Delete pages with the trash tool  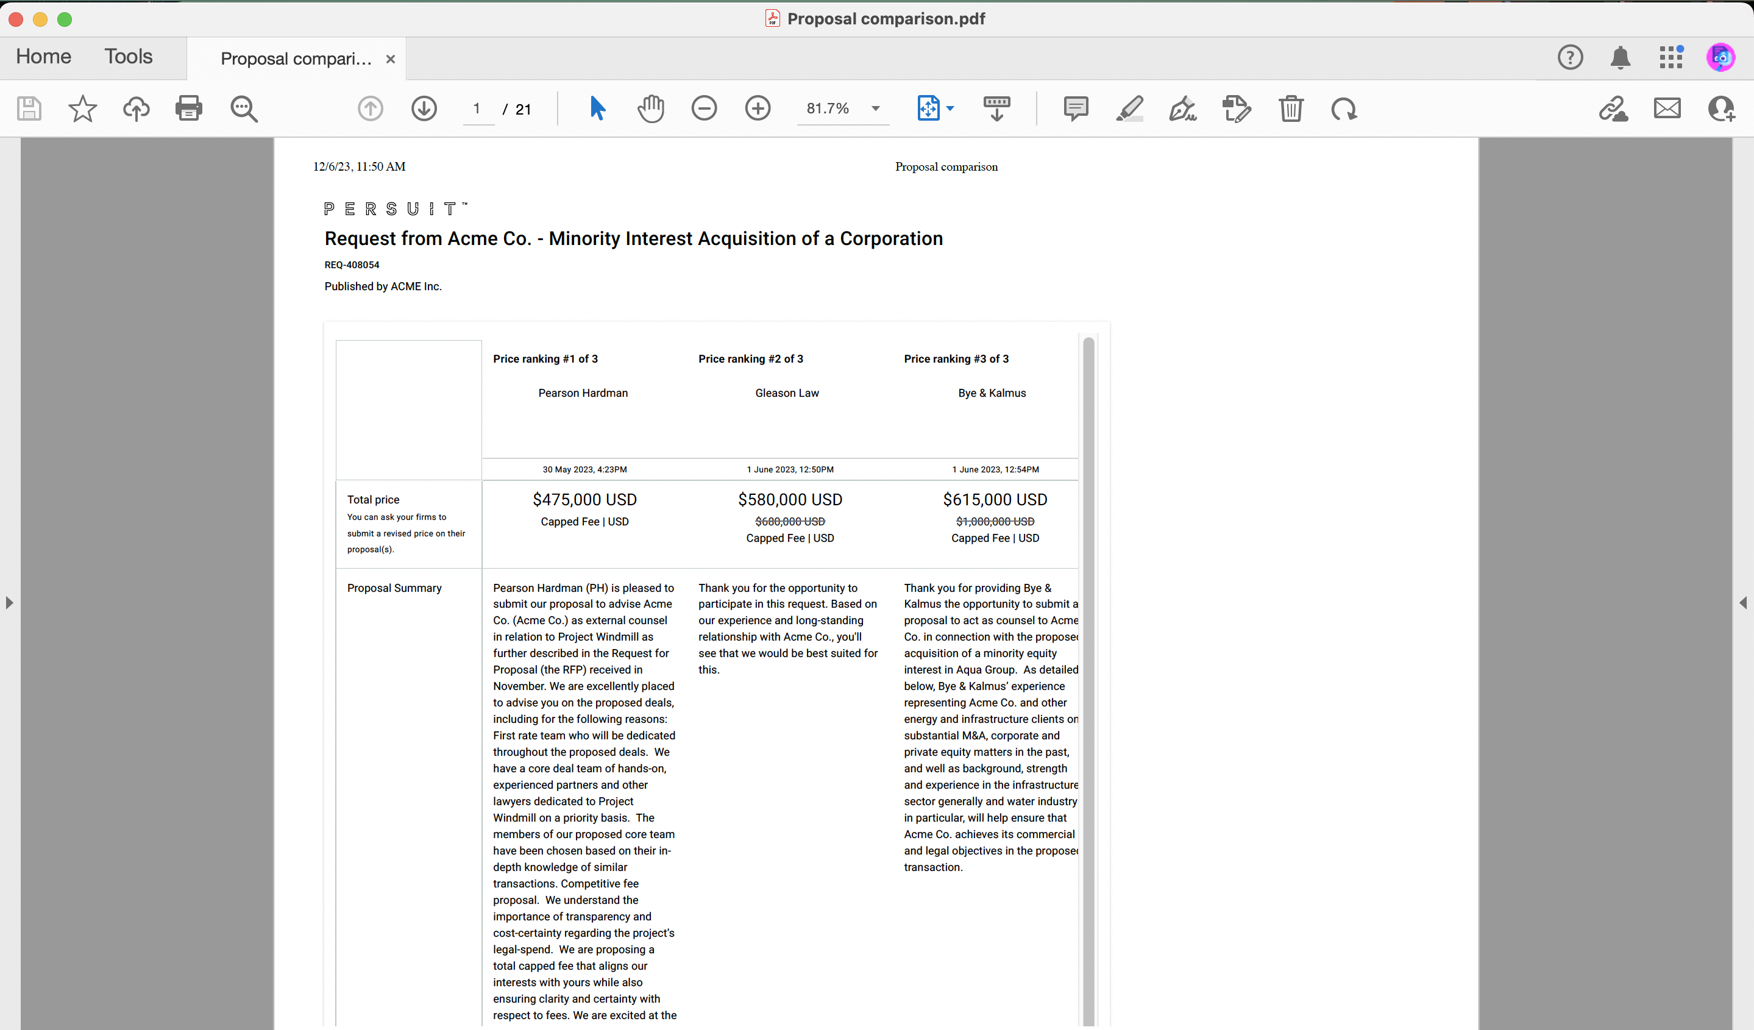pyautogui.click(x=1291, y=108)
